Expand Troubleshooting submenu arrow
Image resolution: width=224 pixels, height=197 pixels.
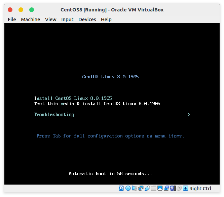[189, 115]
